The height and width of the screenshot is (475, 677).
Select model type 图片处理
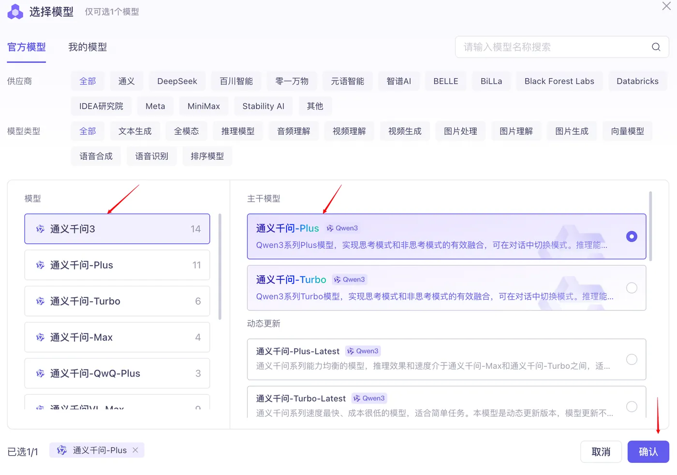click(x=460, y=131)
